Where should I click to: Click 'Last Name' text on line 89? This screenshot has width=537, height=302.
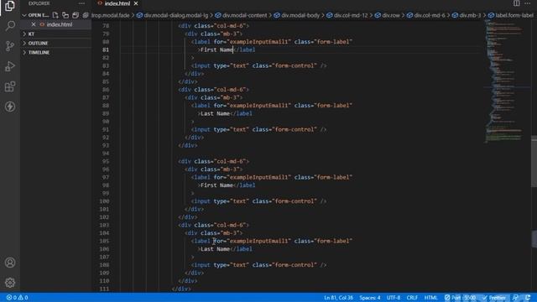(215, 113)
